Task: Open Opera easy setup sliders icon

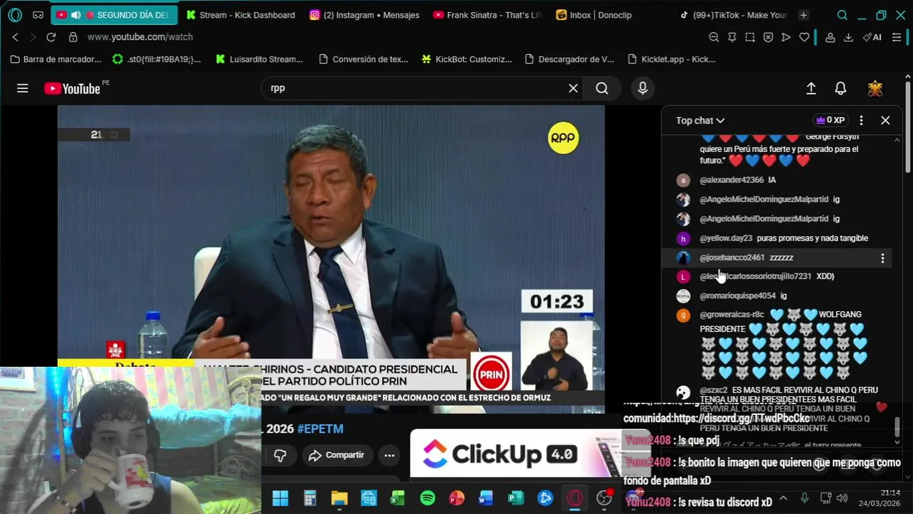Action: pos(897,37)
